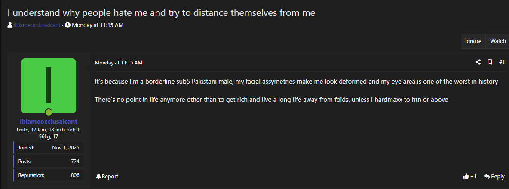Viewport: 509px width, 189px height.
Task: Open the Reputation score of 806
Action: [x=75, y=175]
